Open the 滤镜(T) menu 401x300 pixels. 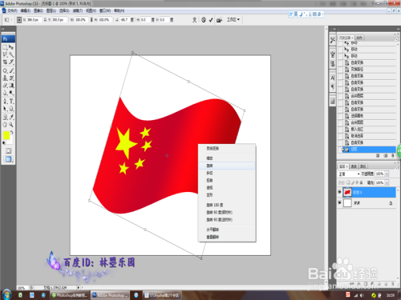coord(78,10)
